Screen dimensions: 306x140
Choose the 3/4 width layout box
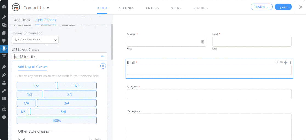(67, 103)
